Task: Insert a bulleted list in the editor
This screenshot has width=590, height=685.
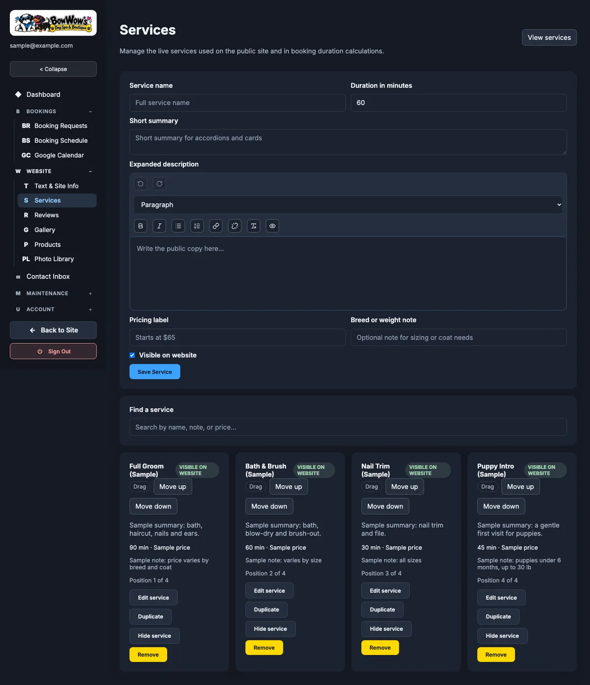Action: [x=178, y=226]
